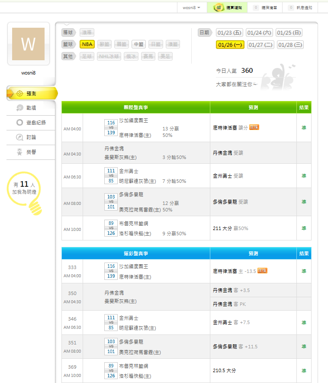Select the NBA league filter
Image resolution: width=328 pixels, height=383 pixels.
pos(87,44)
